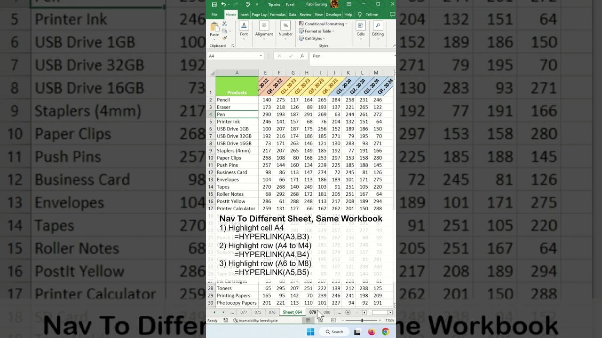Open the File menu
The image size is (602, 338).
coord(214,15)
